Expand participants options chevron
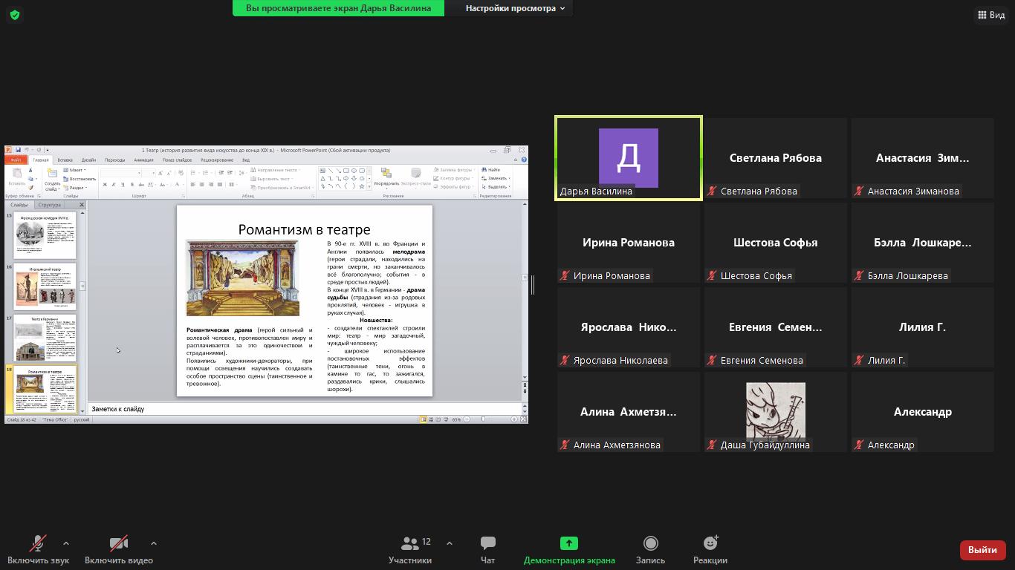The width and height of the screenshot is (1015, 570). [449, 543]
